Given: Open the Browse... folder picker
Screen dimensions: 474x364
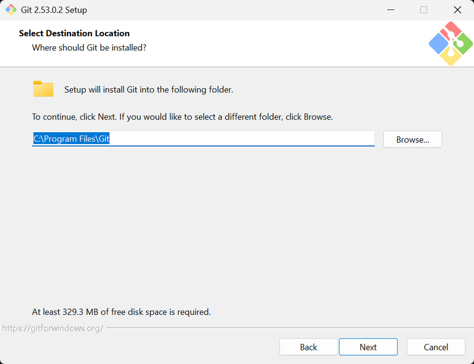Looking at the screenshot, I should tap(412, 140).
